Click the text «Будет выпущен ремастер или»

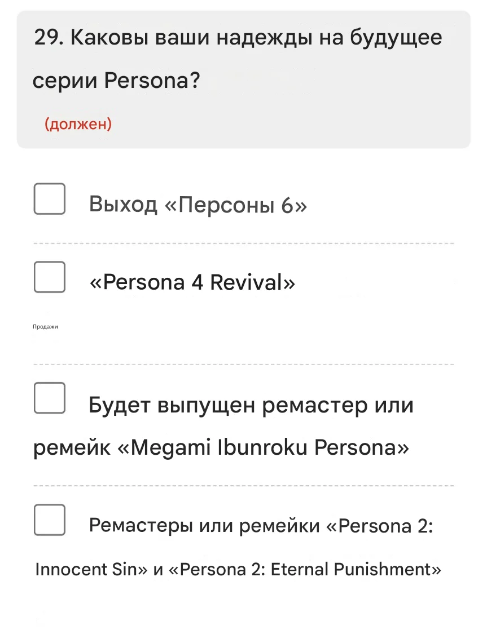pos(251,405)
